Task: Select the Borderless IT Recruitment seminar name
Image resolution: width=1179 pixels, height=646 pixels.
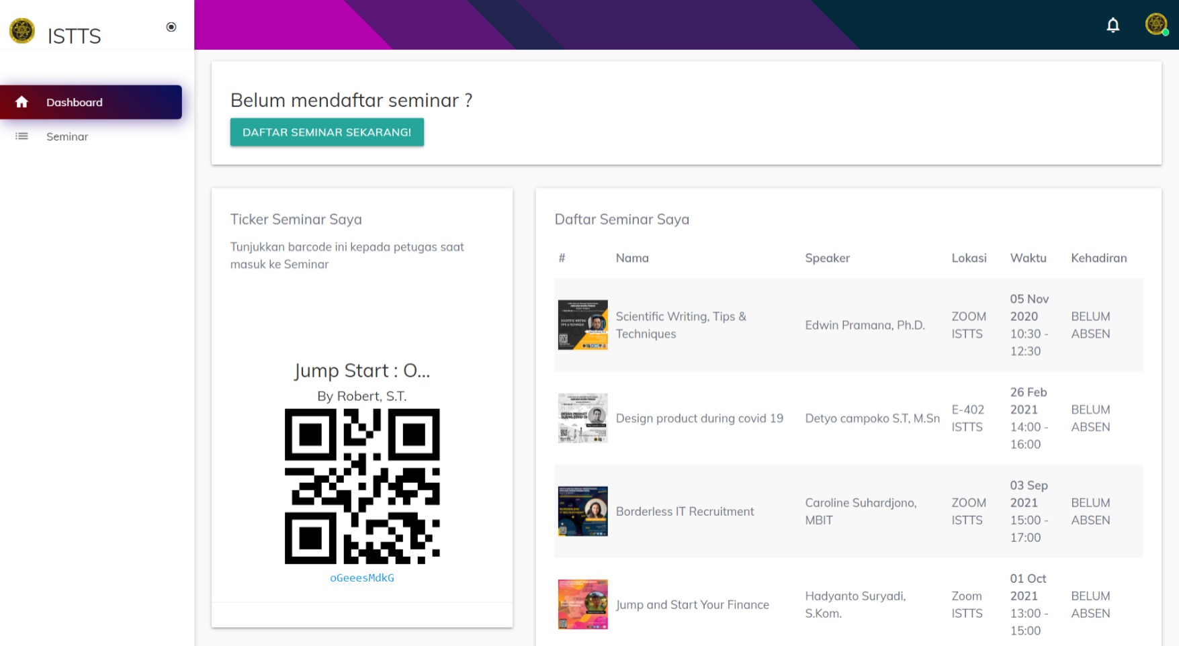Action: (685, 512)
